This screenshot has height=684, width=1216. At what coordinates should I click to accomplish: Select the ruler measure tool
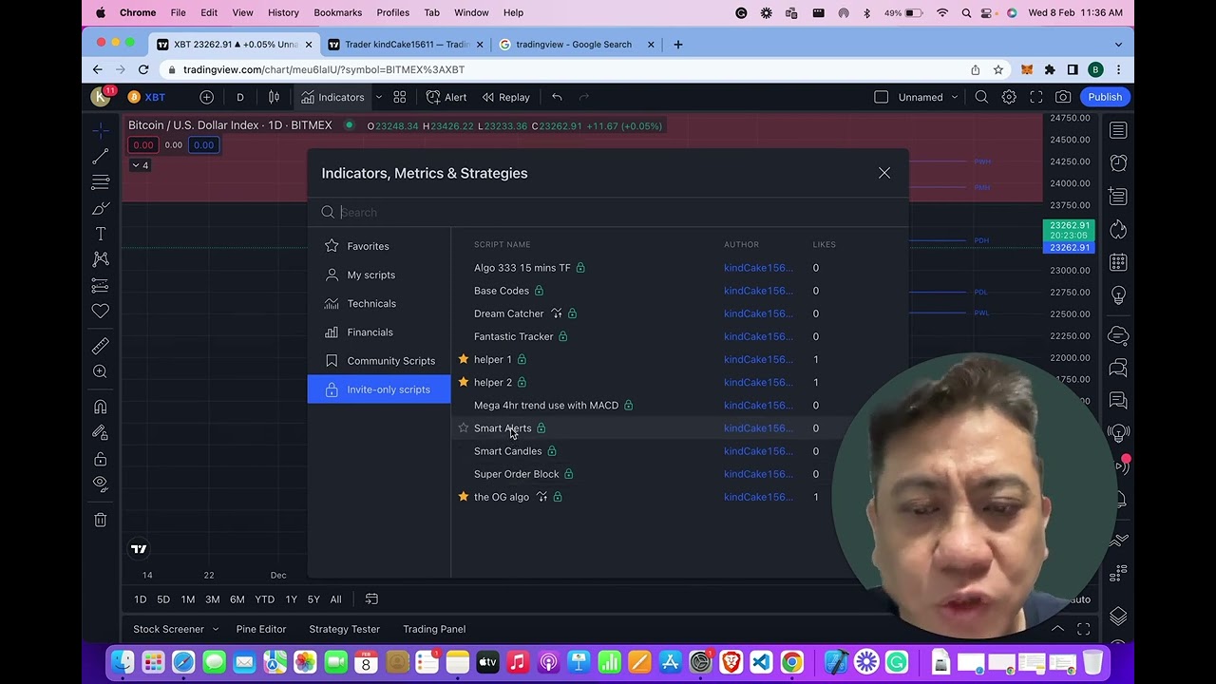point(101,346)
